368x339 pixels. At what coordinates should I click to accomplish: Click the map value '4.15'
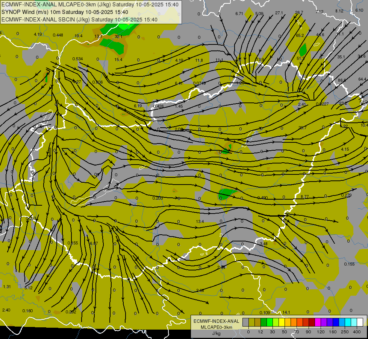pos(345,149)
